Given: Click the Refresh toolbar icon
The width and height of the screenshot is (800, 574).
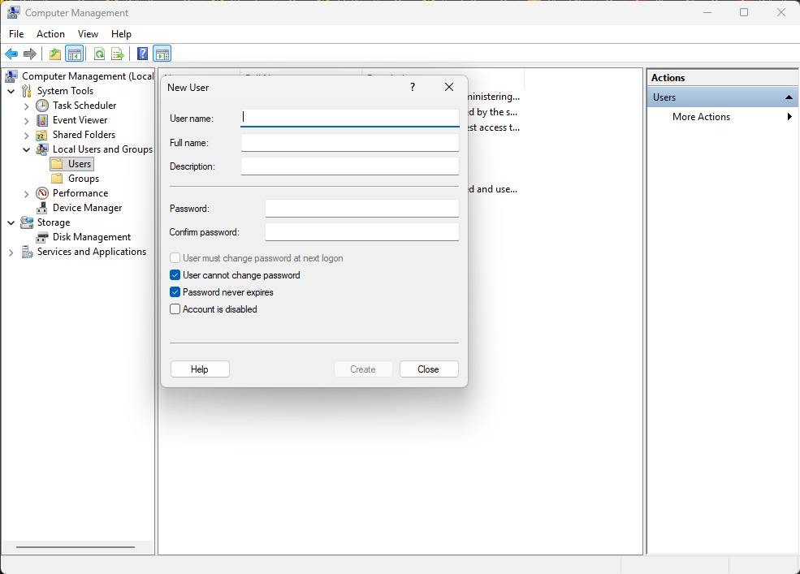Looking at the screenshot, I should click(x=99, y=54).
